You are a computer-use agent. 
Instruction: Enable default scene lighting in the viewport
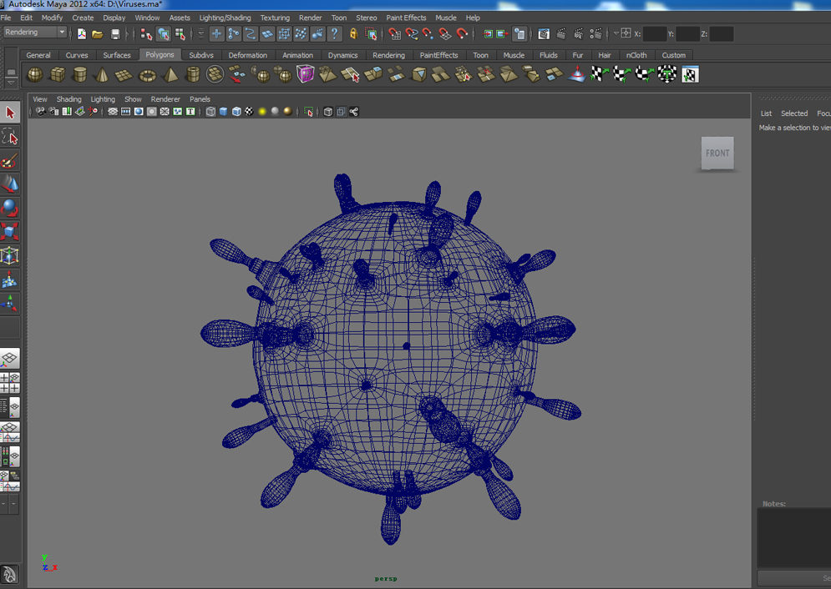pyautogui.click(x=261, y=110)
